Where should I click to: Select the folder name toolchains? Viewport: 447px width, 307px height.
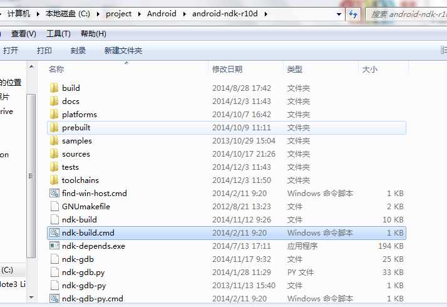[x=80, y=180]
